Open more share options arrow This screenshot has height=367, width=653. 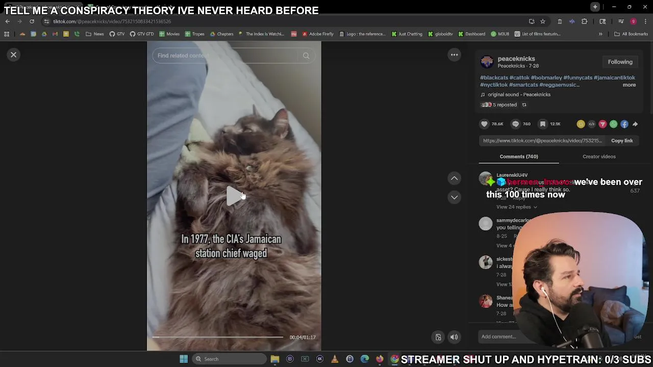635,124
